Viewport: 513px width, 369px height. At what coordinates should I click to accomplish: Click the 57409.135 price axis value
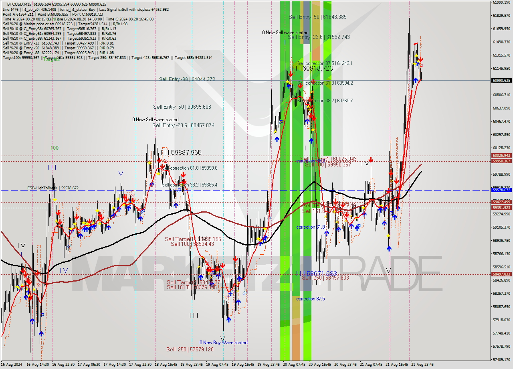pyautogui.click(x=501, y=359)
